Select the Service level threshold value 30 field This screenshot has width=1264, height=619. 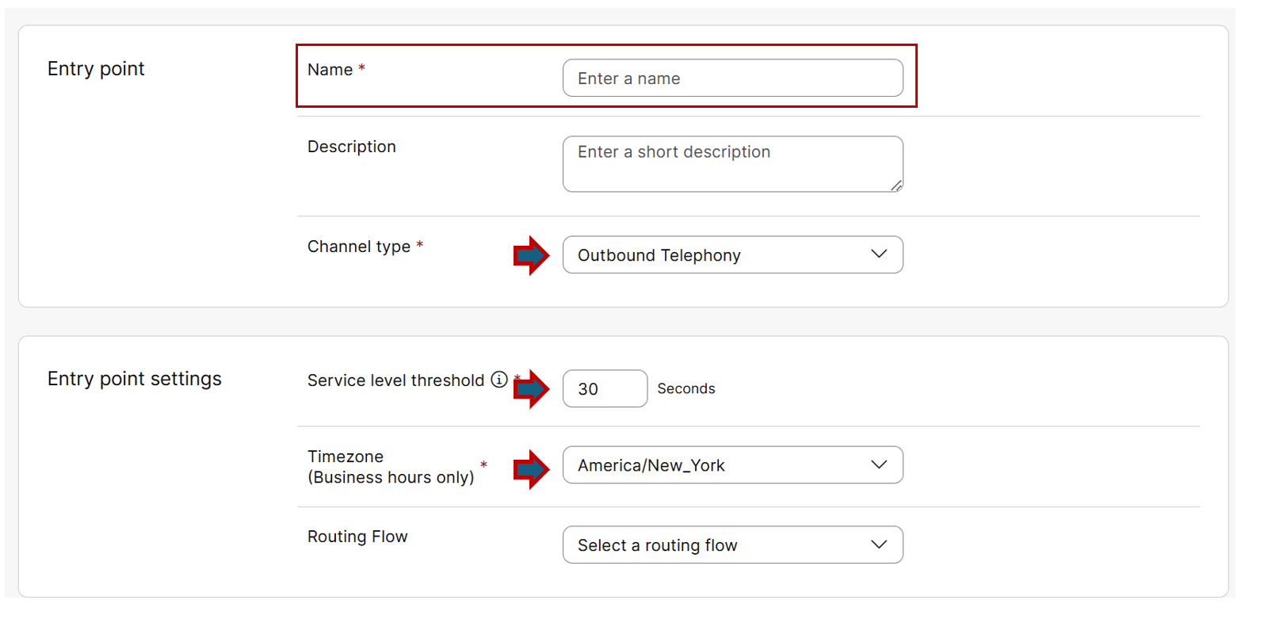pyautogui.click(x=604, y=388)
